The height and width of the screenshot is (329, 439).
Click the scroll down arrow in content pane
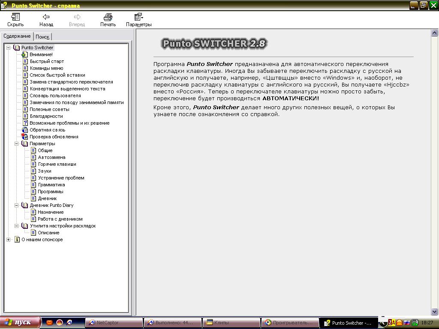[x=434, y=312]
